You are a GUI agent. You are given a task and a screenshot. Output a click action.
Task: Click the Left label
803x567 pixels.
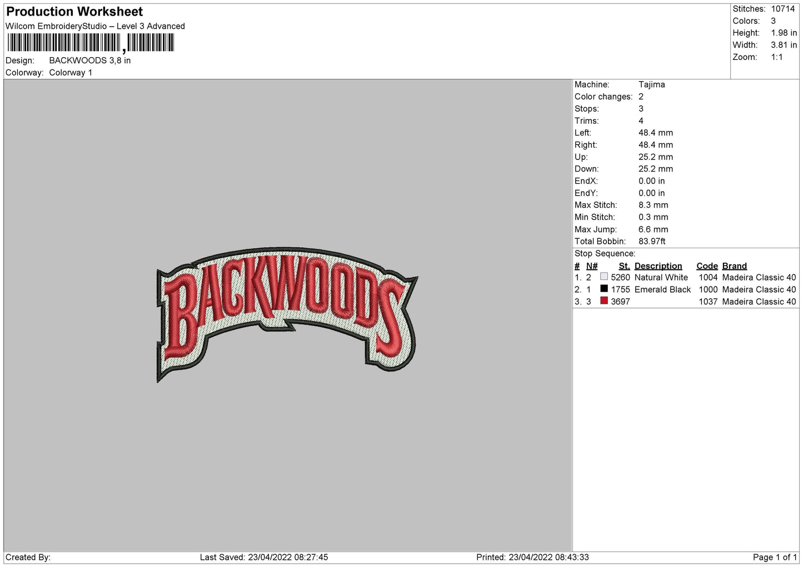pyautogui.click(x=583, y=133)
